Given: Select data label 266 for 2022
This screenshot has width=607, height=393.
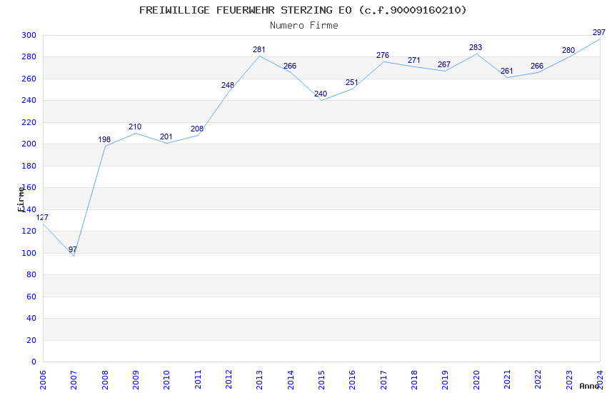Looking at the screenshot, I should 537,66.
